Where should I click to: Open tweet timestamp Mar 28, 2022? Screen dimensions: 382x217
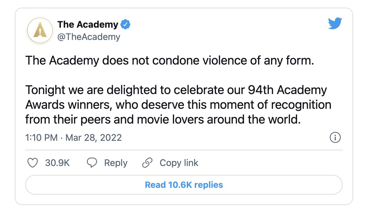pos(94,137)
